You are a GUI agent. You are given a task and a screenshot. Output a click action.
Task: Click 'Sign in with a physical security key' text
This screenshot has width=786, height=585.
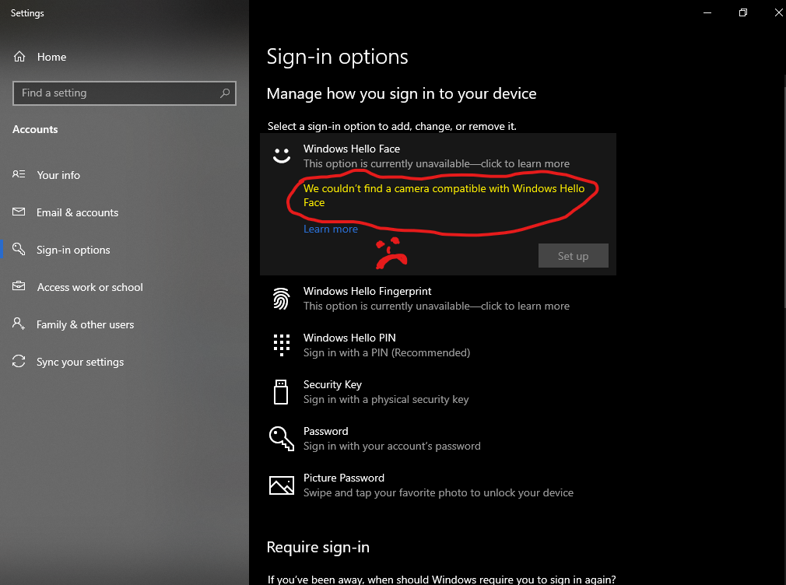386,400
